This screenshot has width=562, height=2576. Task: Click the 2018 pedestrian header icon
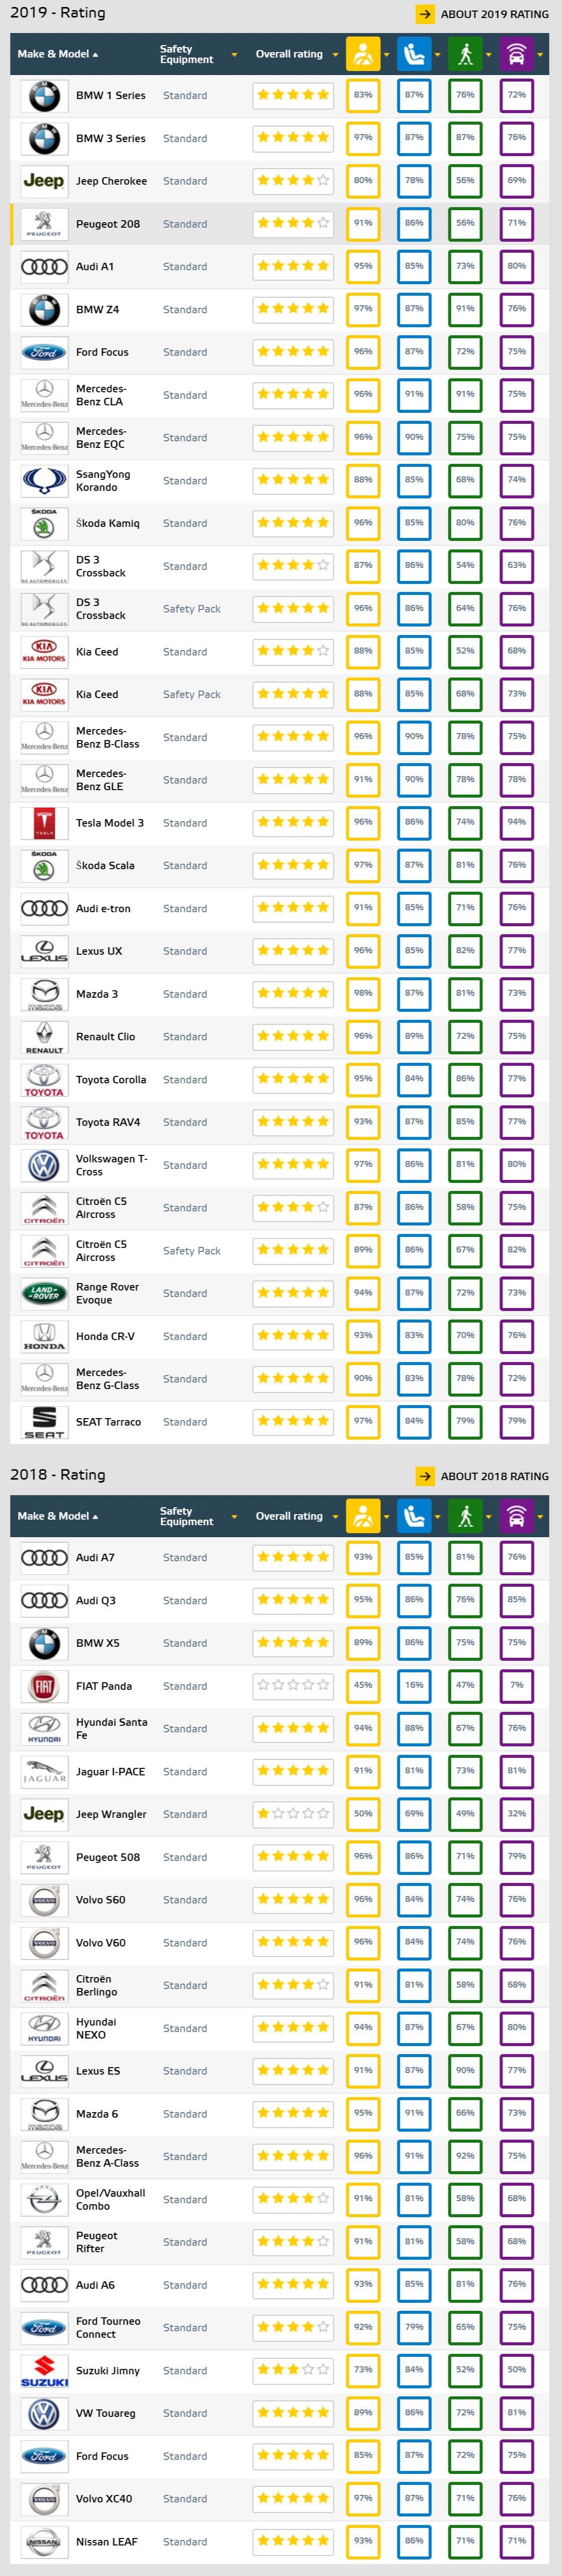point(465,1516)
